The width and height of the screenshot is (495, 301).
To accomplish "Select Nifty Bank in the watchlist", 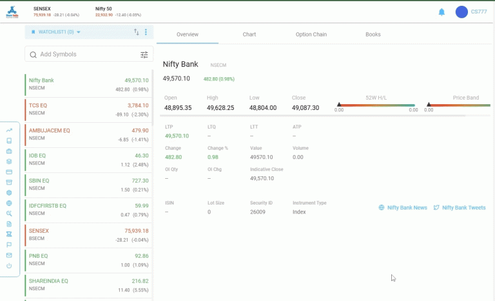I will click(88, 85).
